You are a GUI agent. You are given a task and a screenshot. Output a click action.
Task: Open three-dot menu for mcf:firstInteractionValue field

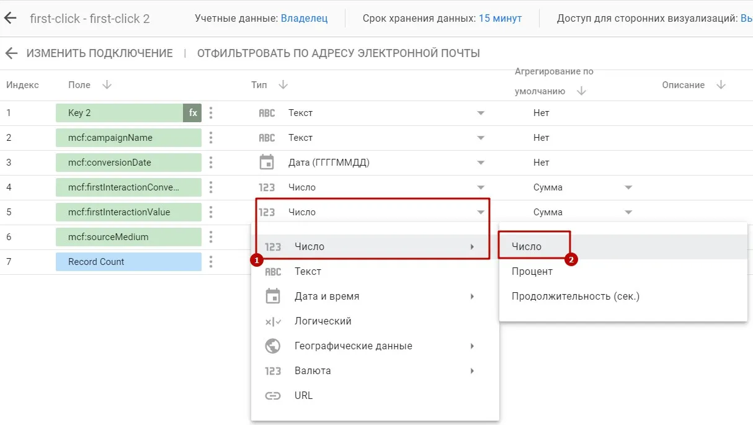[212, 212]
